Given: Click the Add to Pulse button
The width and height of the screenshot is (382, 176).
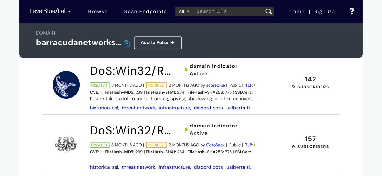Looking at the screenshot, I should [x=158, y=43].
